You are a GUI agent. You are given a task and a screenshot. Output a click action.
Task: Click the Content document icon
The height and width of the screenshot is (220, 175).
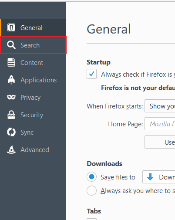(x=11, y=62)
